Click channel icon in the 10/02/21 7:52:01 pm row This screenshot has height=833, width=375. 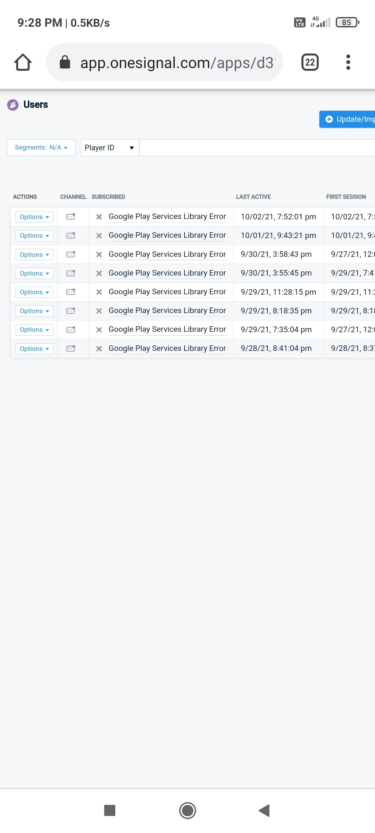point(71,217)
